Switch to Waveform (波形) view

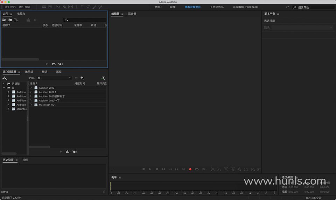(10, 7)
